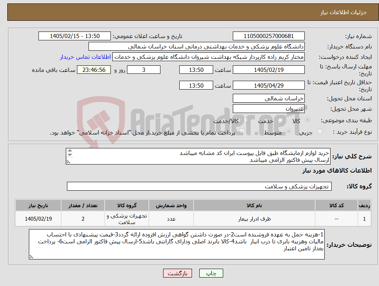379x286 pixels.
Task: Click the goods group تجهیزات پزشکی و سلامت field
Action: click(x=199, y=186)
